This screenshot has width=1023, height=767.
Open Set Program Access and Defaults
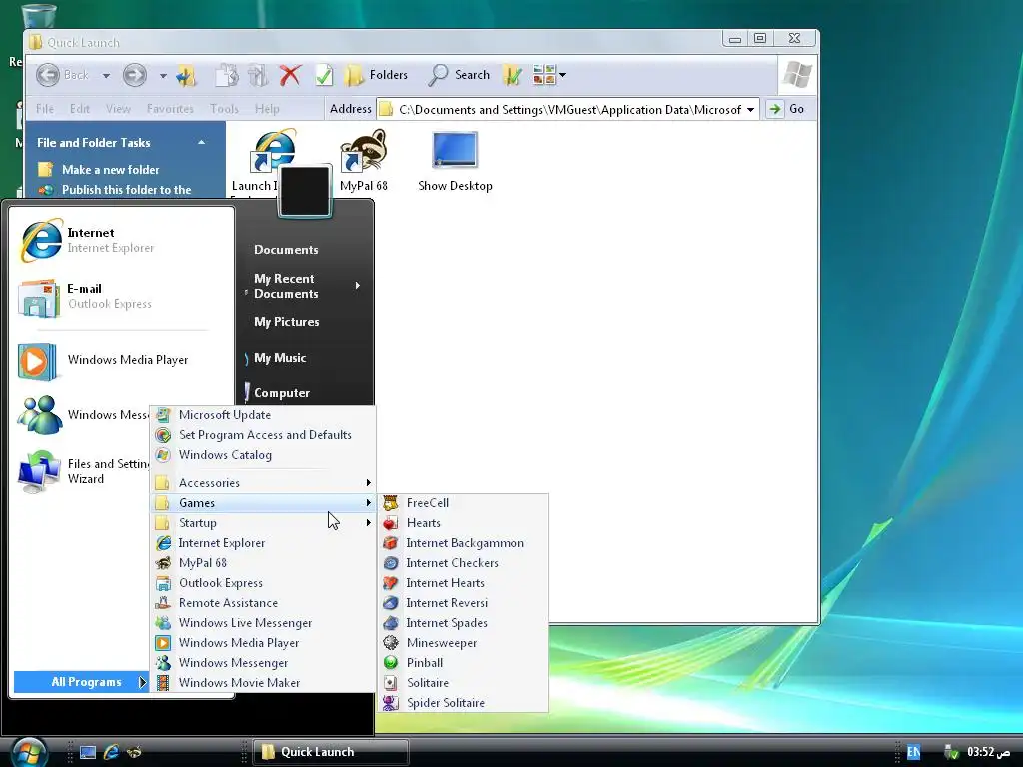(x=263, y=435)
